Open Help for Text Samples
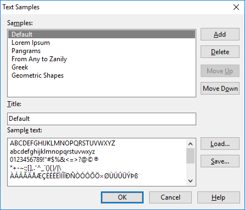Viewport: 245px width, 210px height. coord(219,197)
